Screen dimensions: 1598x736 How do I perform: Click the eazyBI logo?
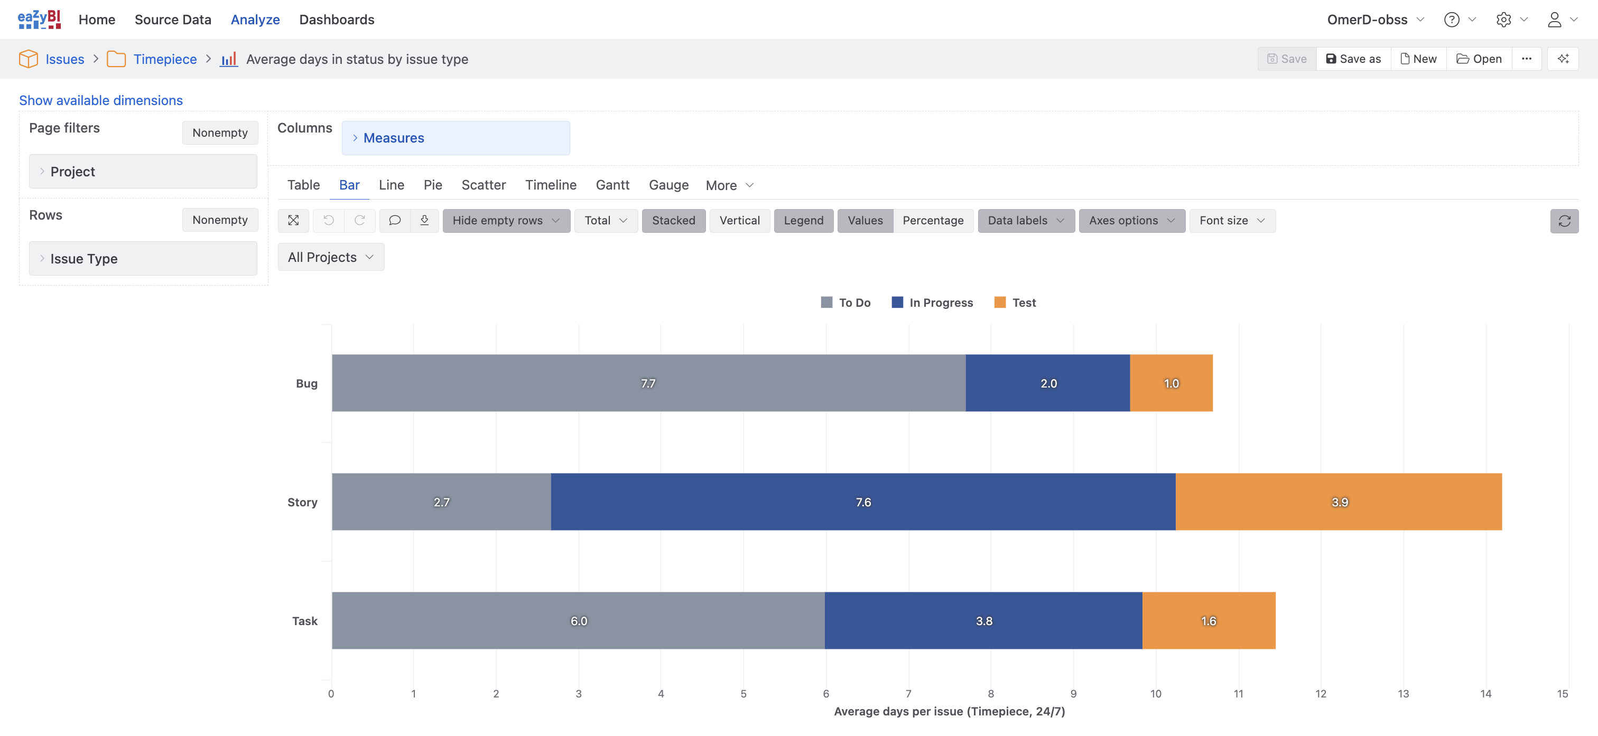pos(39,19)
